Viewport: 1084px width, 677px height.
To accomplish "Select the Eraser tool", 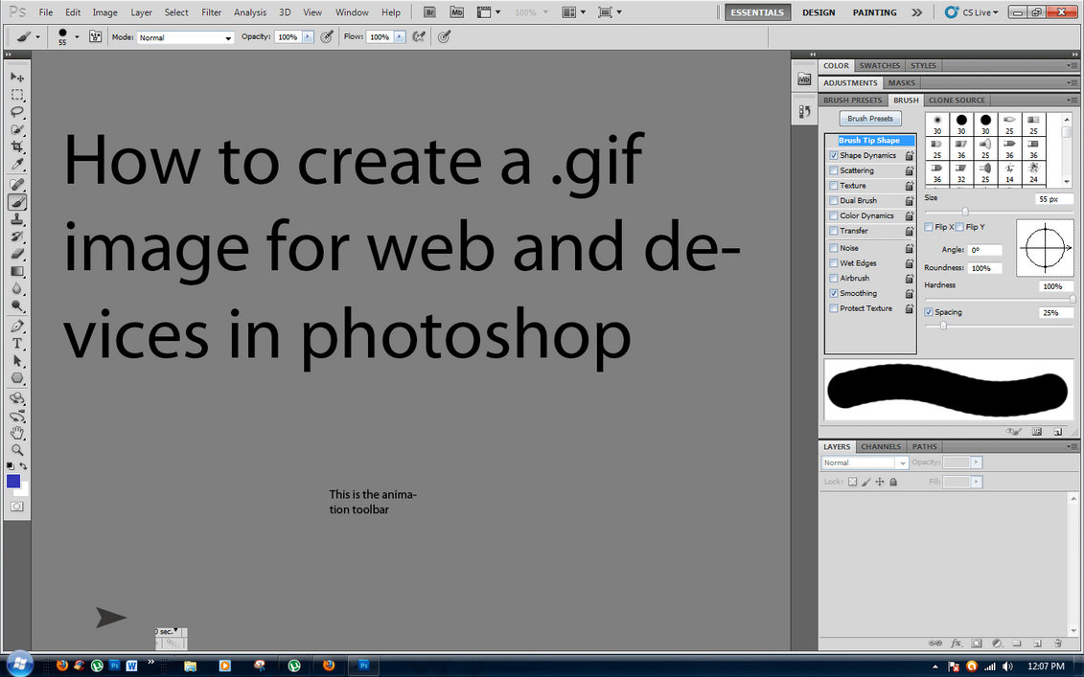I will click(x=16, y=254).
